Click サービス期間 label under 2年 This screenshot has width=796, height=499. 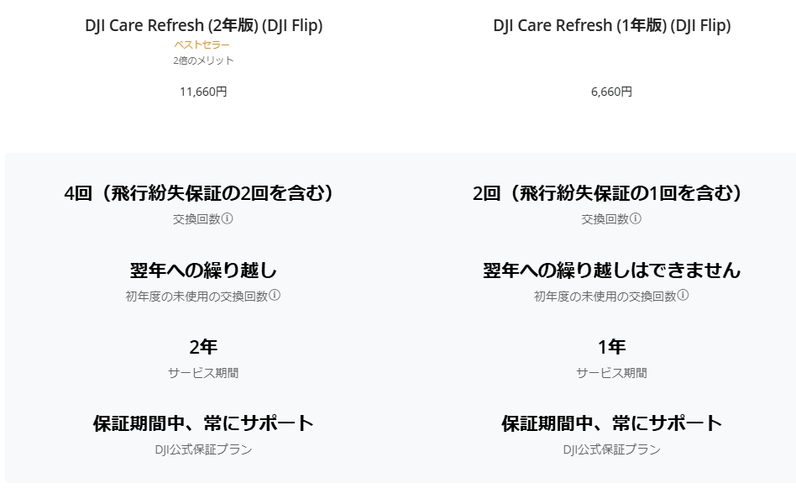(203, 373)
